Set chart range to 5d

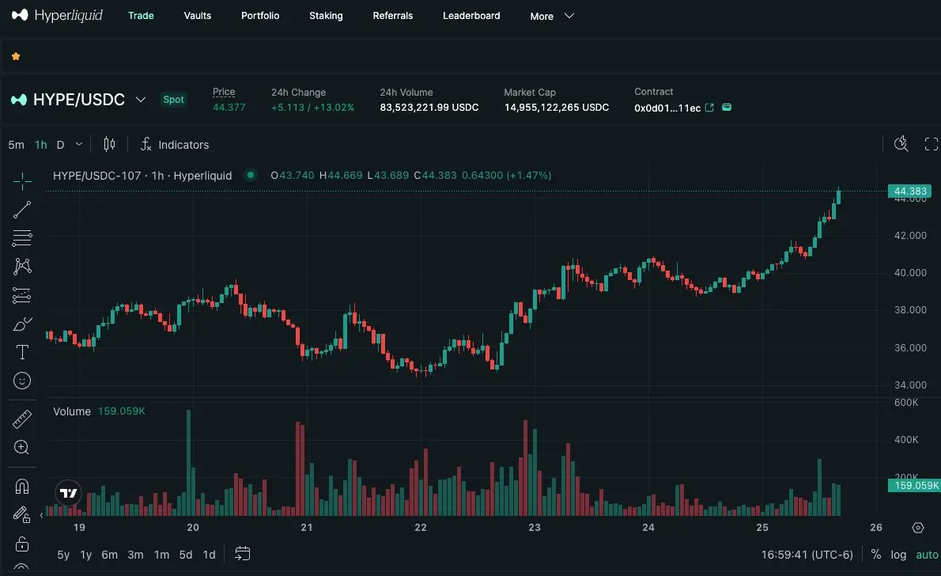(x=186, y=555)
